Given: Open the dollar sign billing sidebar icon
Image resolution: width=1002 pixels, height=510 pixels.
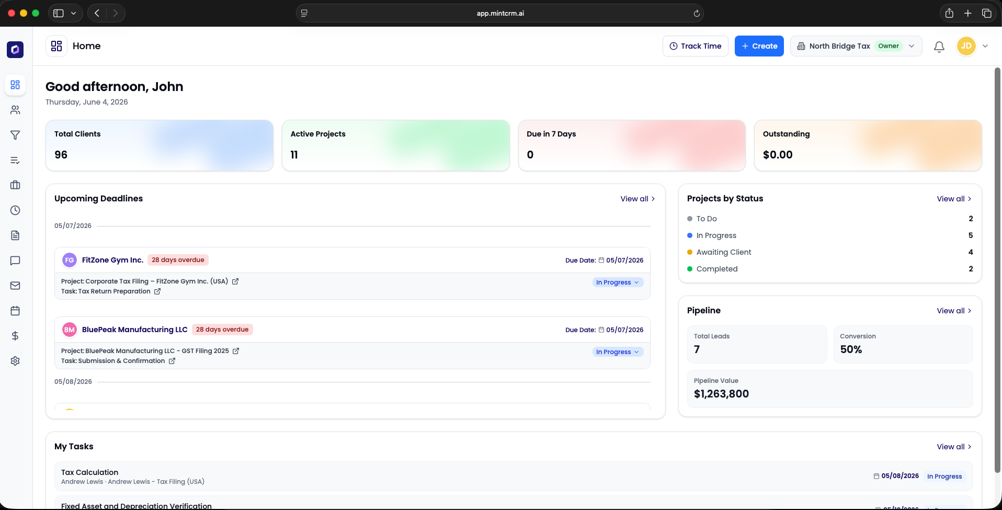Looking at the screenshot, I should (x=15, y=336).
